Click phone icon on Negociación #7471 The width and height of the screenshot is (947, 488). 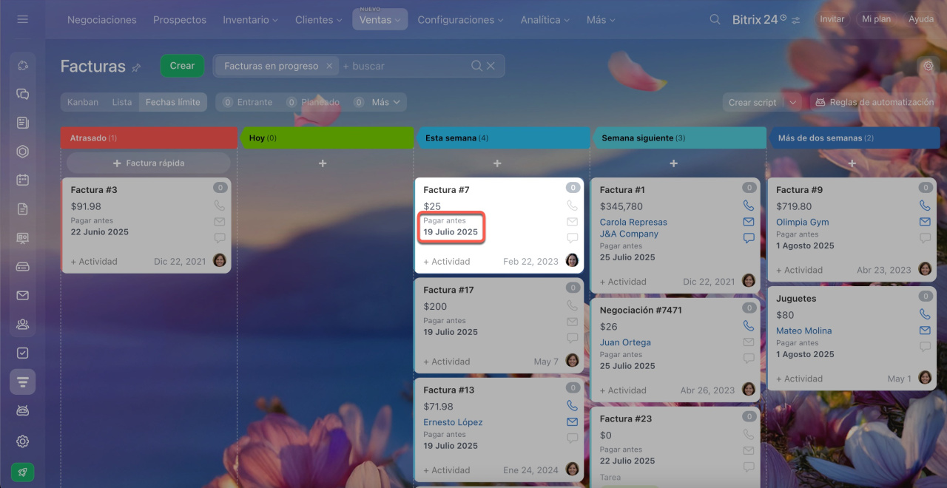click(x=748, y=326)
